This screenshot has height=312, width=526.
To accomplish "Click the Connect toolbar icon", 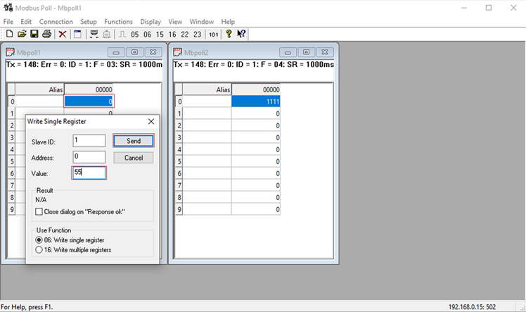I will click(x=94, y=35).
